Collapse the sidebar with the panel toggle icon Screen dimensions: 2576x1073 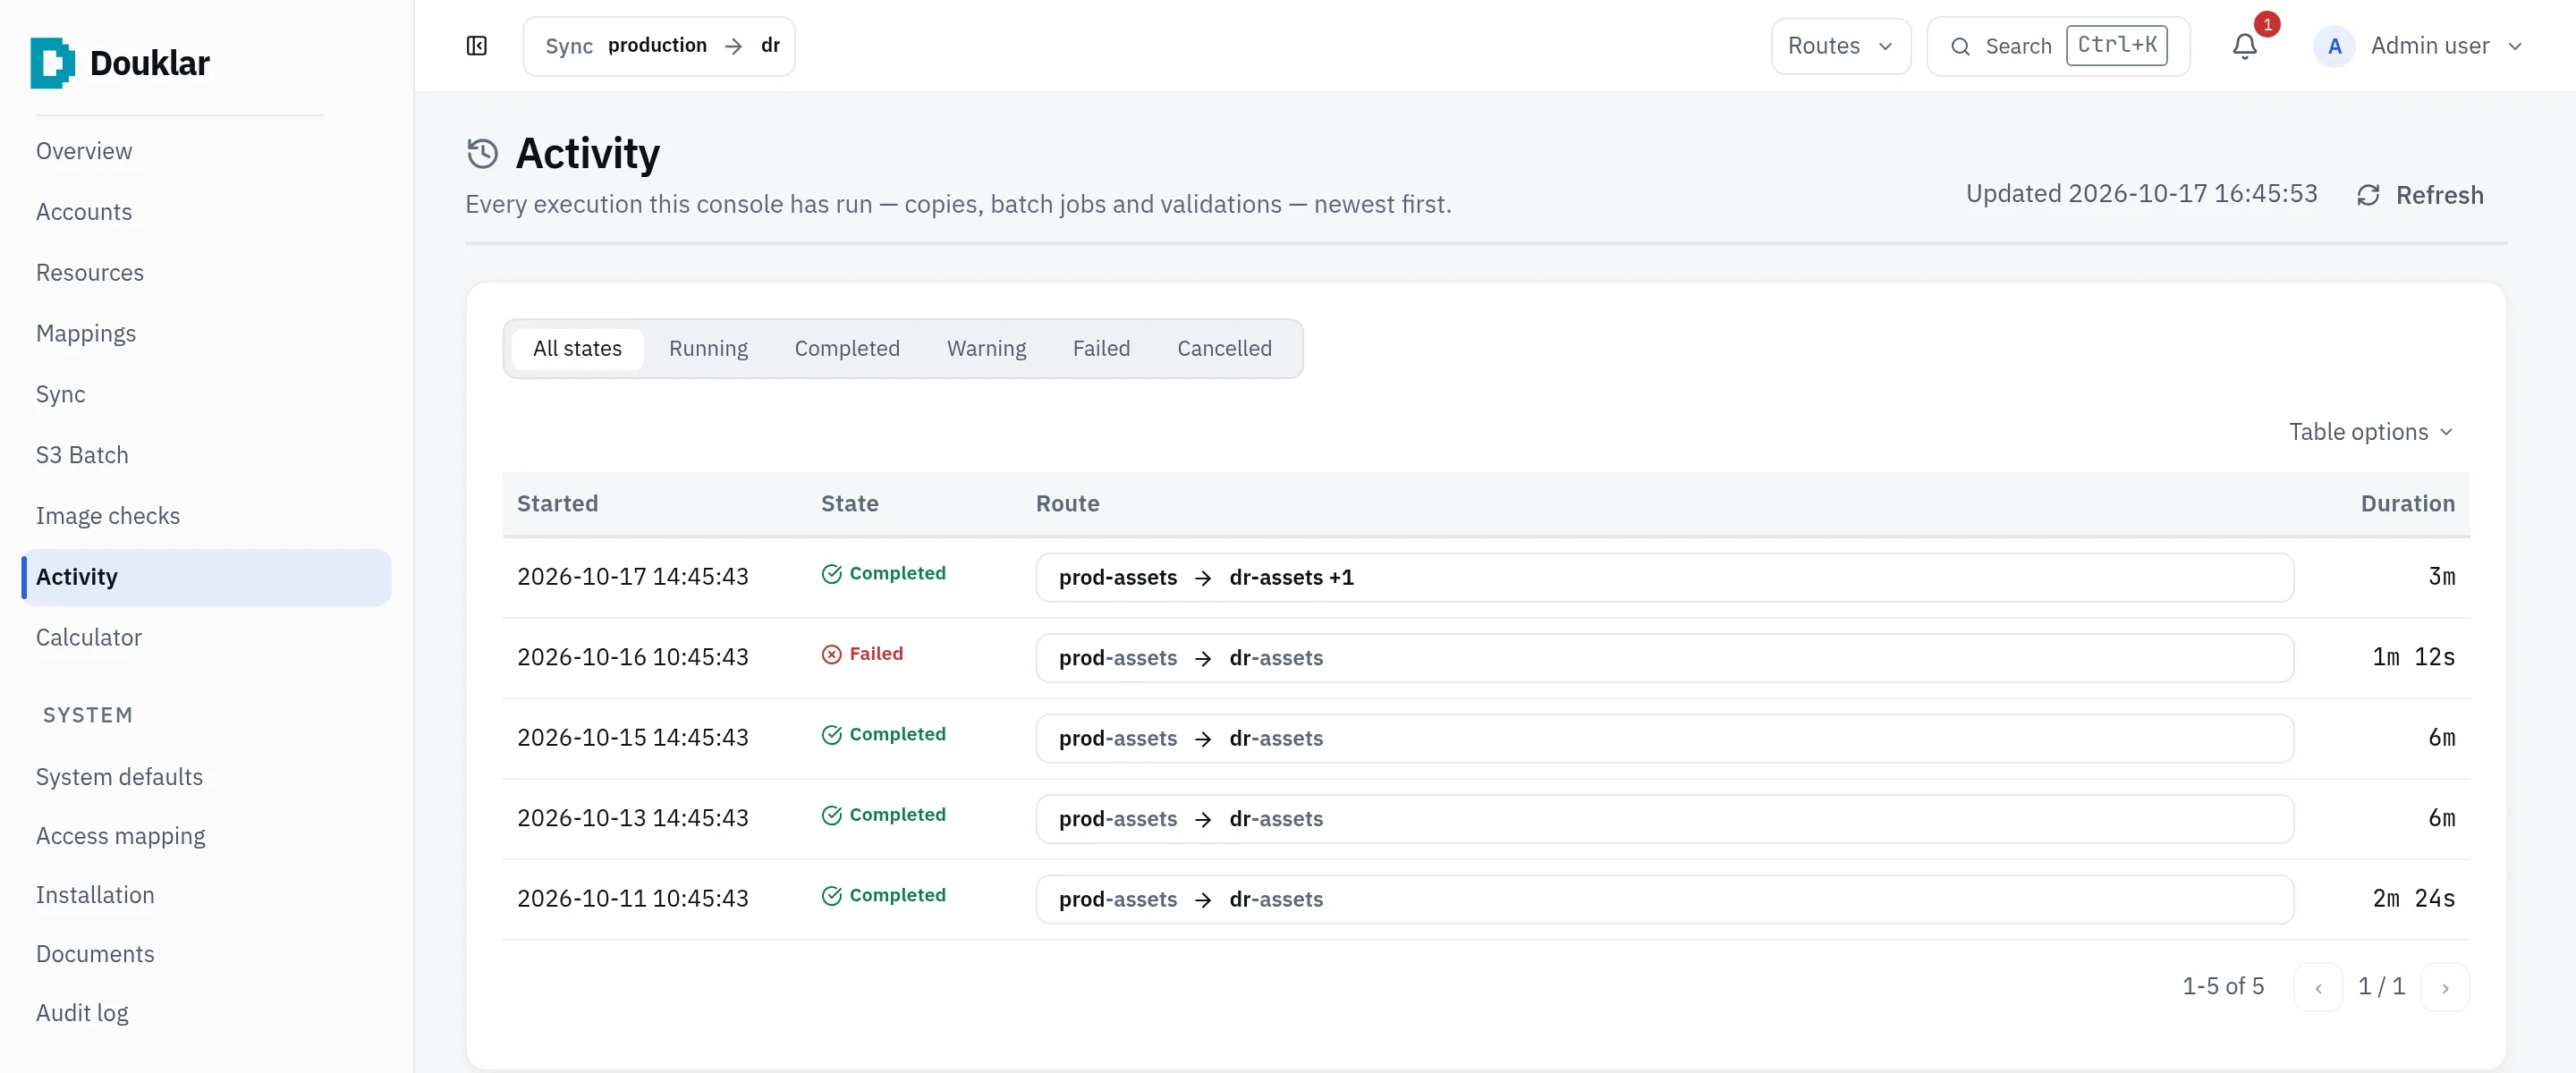coord(477,46)
